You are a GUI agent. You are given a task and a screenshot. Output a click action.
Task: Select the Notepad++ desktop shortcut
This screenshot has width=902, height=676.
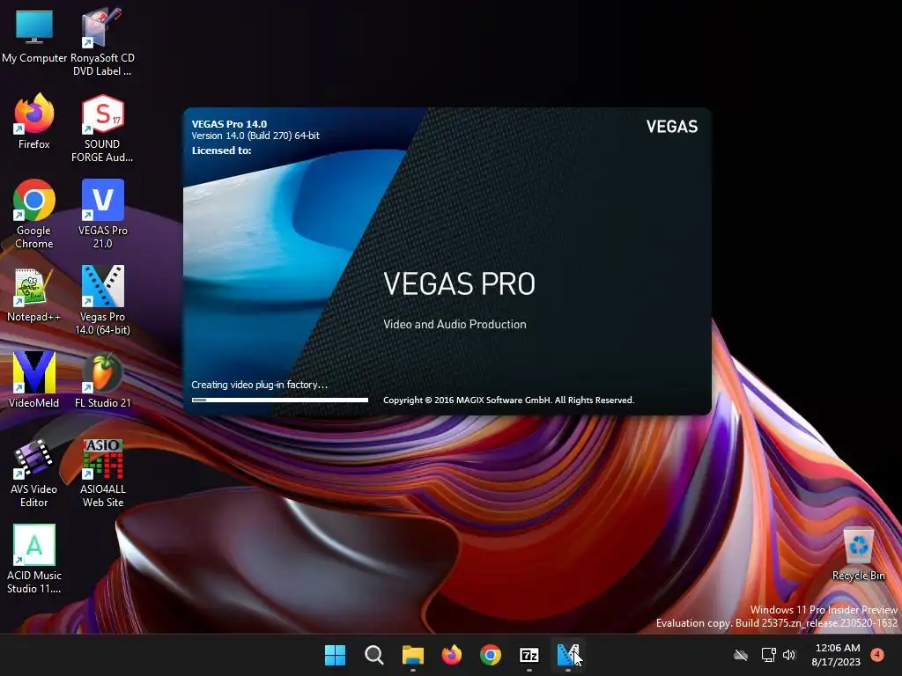click(x=34, y=294)
